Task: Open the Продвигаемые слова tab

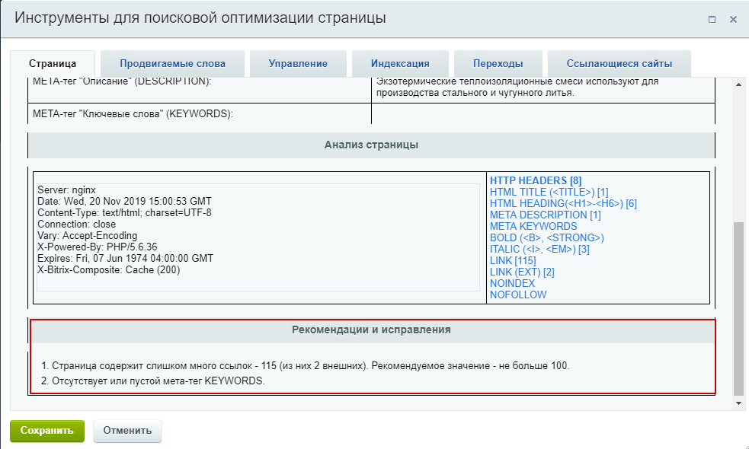Action: tap(173, 64)
